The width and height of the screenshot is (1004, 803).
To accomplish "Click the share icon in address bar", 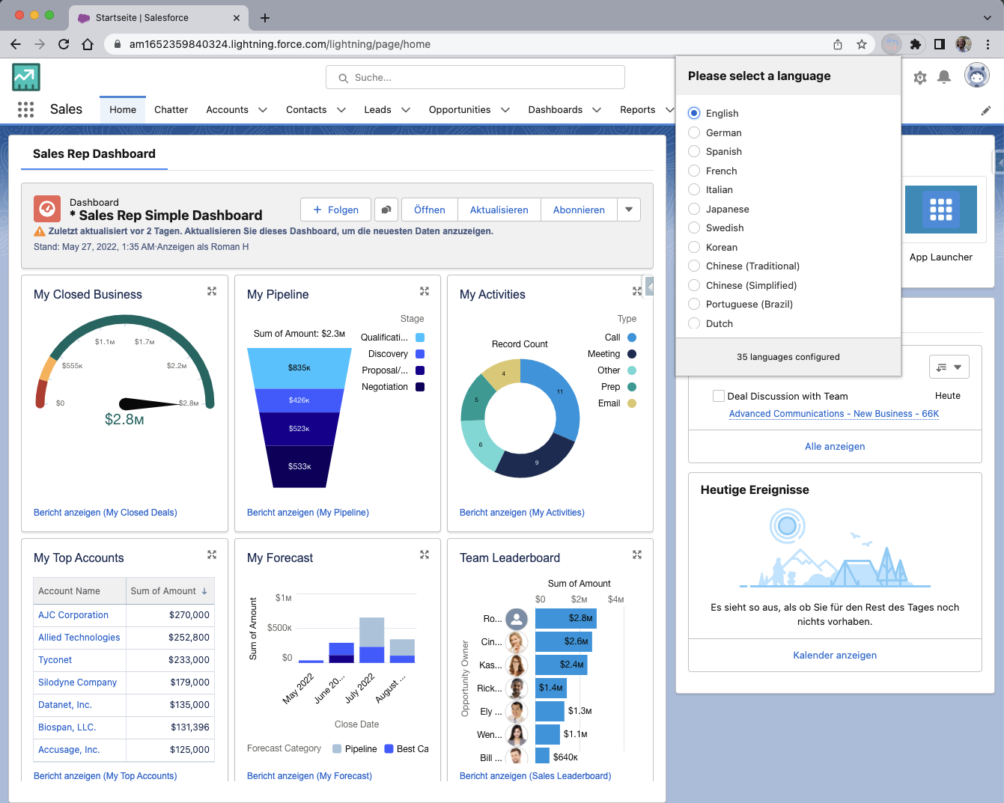I will coord(838,44).
